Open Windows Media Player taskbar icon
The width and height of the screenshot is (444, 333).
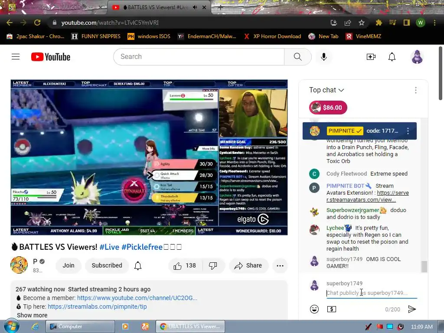[125, 326]
